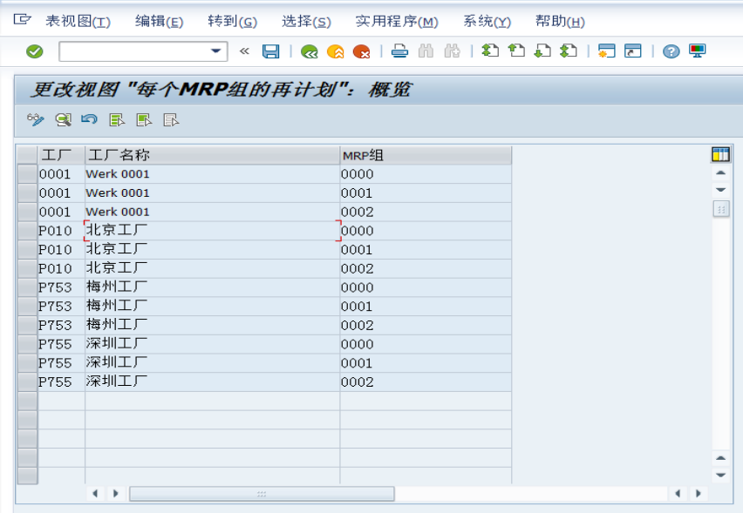Click upper scroll-up arrow of vertical scrollbar
The image size is (743, 513).
pyautogui.click(x=720, y=172)
